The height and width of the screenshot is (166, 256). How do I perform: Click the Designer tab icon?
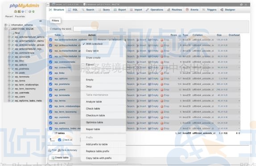(222, 10)
